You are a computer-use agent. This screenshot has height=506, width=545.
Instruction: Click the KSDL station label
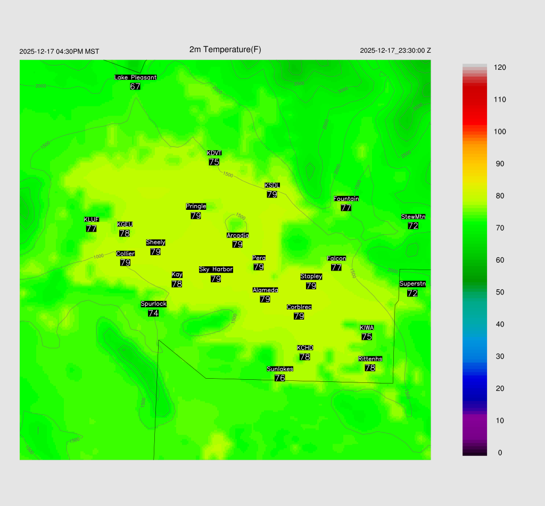click(272, 185)
